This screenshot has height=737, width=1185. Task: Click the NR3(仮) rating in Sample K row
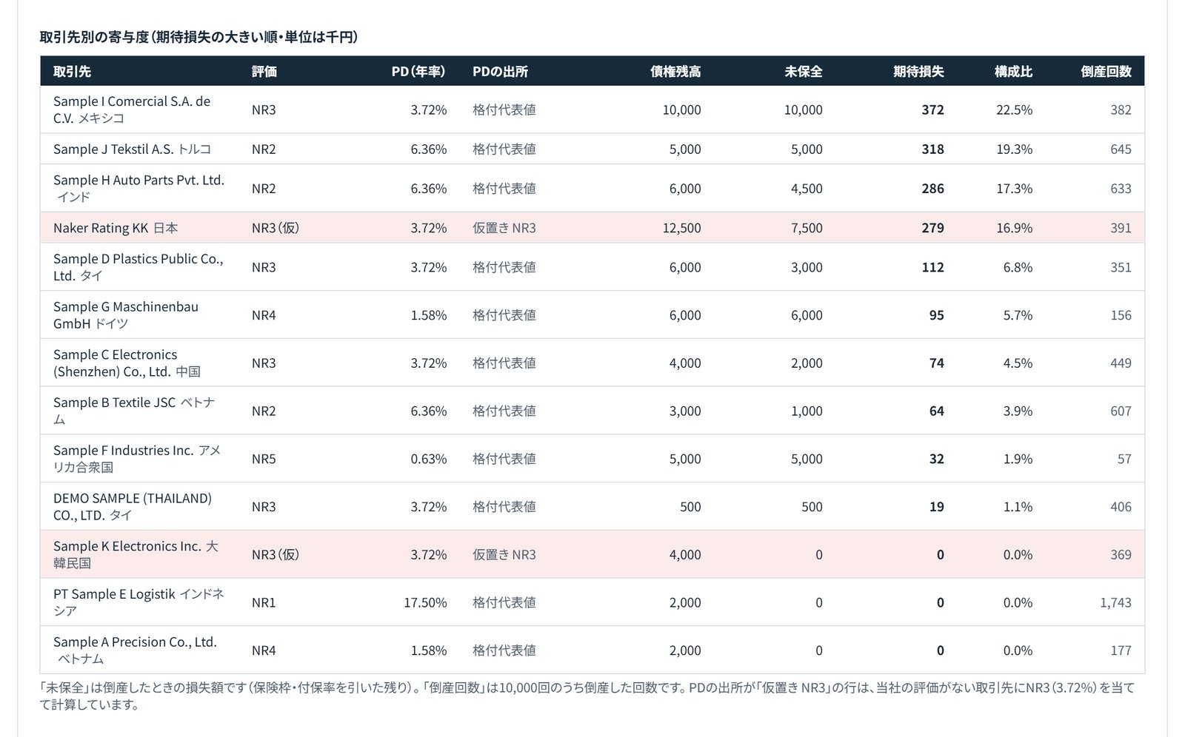click(276, 554)
